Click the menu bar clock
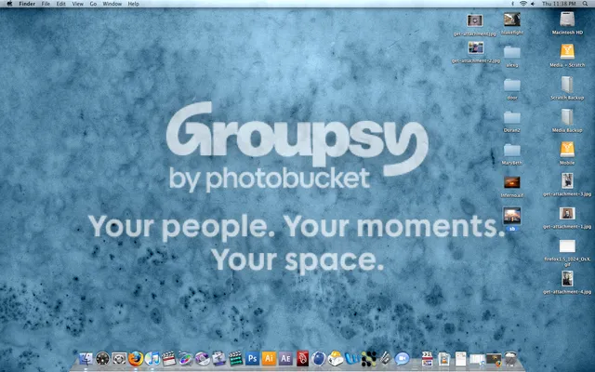The height and width of the screenshot is (372, 595). tap(559, 4)
